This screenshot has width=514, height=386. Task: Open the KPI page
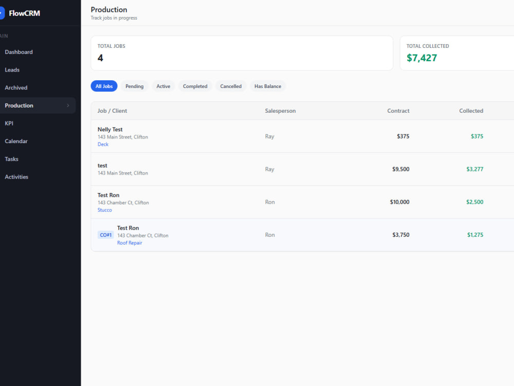click(x=9, y=124)
